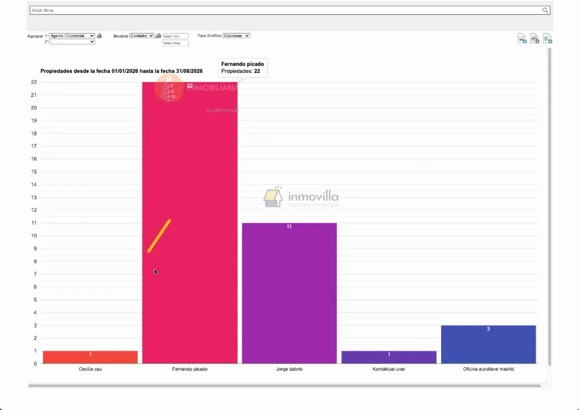Open the Mostrar Contador dropdown
Screen dimensions: 579x410
click(142, 36)
